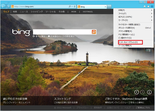Choose アドオンの管理(M) from the menu
The image size is (155, 111).
click(134, 31)
